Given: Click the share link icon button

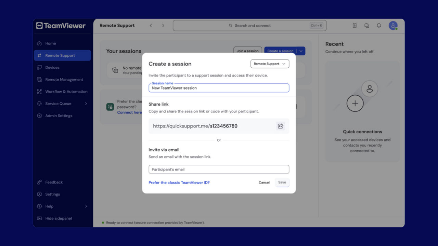Looking at the screenshot, I should click(280, 126).
